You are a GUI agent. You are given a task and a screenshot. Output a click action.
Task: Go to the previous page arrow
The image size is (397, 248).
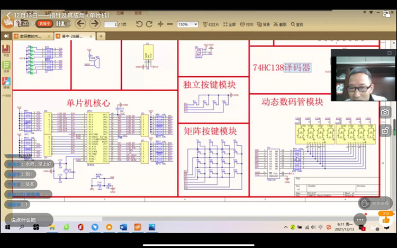pos(80,24)
